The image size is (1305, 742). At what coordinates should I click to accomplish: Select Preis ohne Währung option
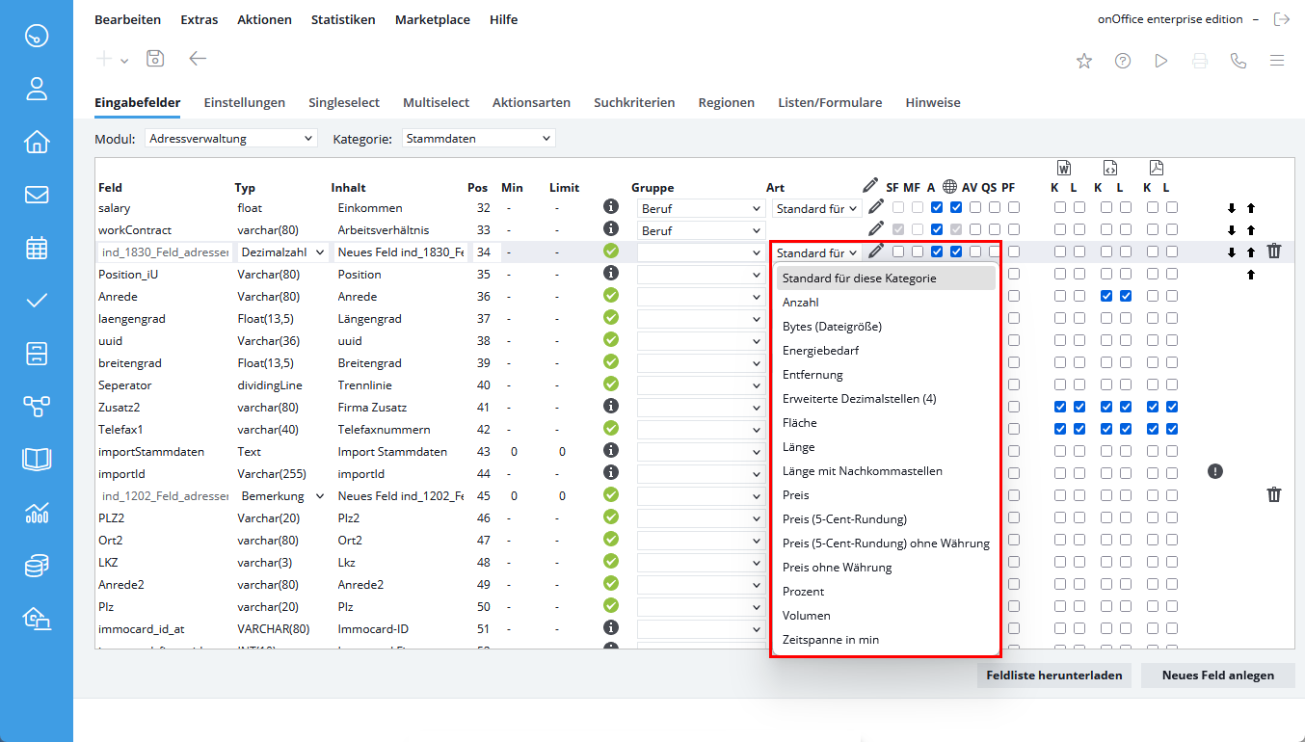tap(886, 568)
